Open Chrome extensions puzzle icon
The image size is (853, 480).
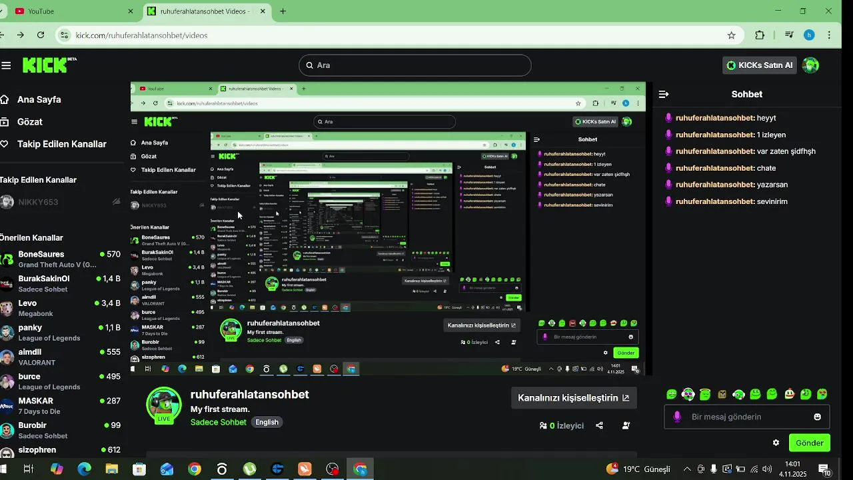pos(760,35)
